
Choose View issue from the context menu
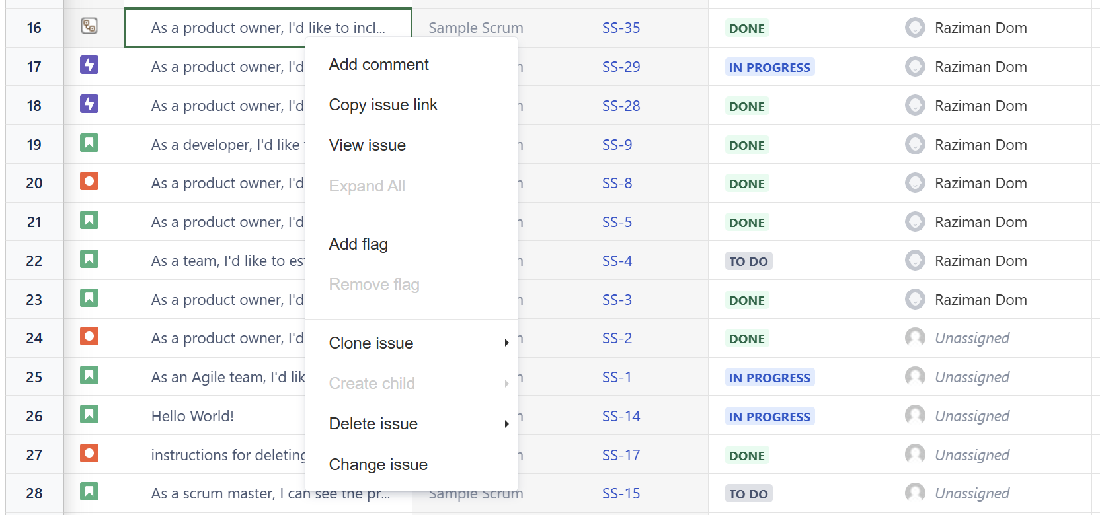pos(367,145)
